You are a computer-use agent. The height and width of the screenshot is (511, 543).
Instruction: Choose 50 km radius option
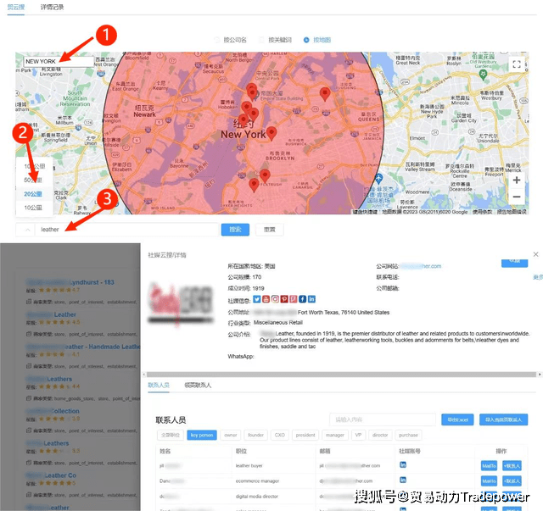click(x=33, y=180)
